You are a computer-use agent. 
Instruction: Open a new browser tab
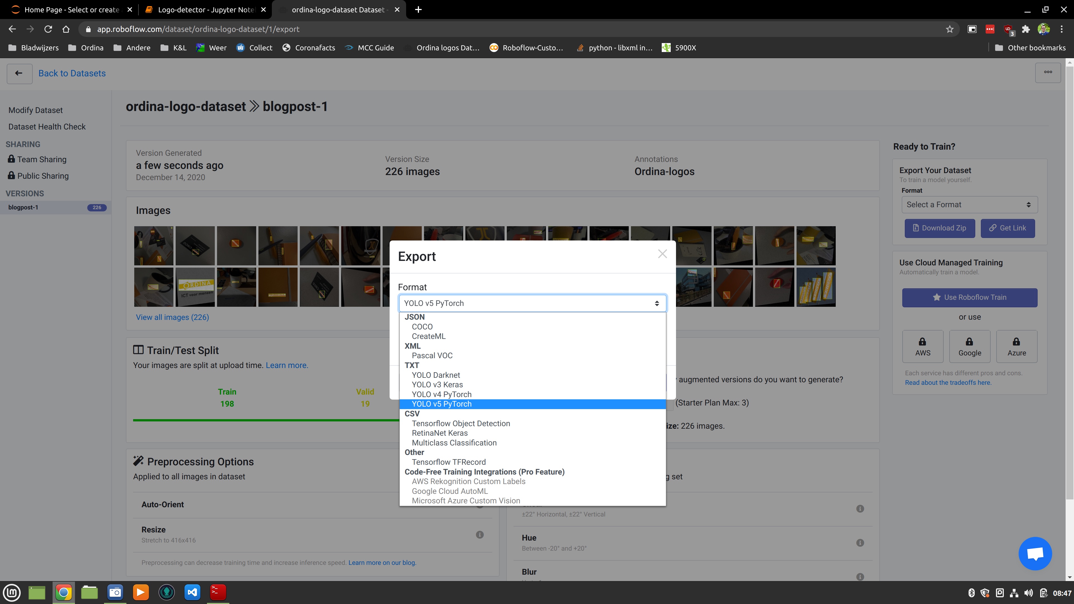coord(418,10)
